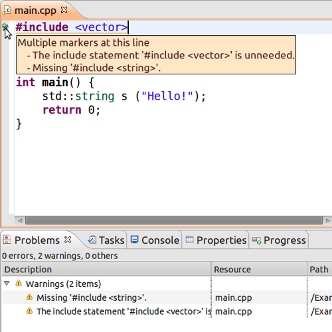This screenshot has height=332, width=332.
Task: Click 'Multiple markers at this line' tooltip text
Action: (84, 42)
